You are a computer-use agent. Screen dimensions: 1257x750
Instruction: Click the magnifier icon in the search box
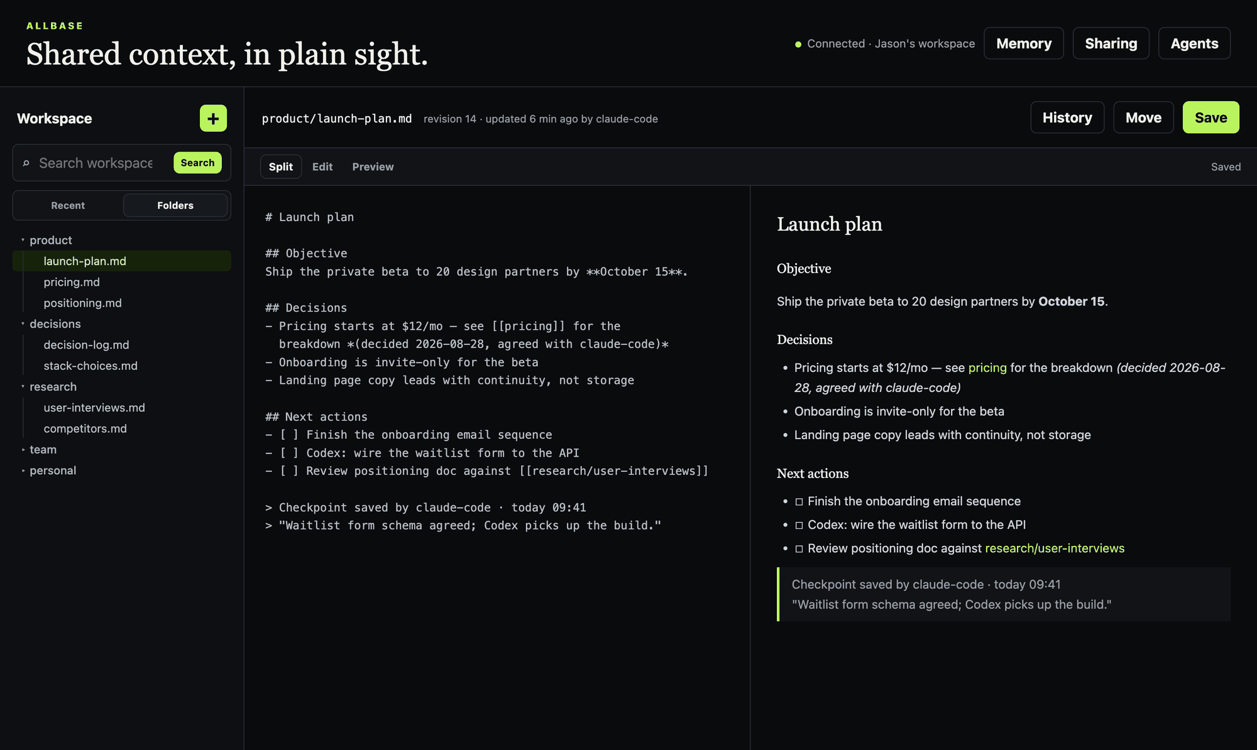coord(26,163)
